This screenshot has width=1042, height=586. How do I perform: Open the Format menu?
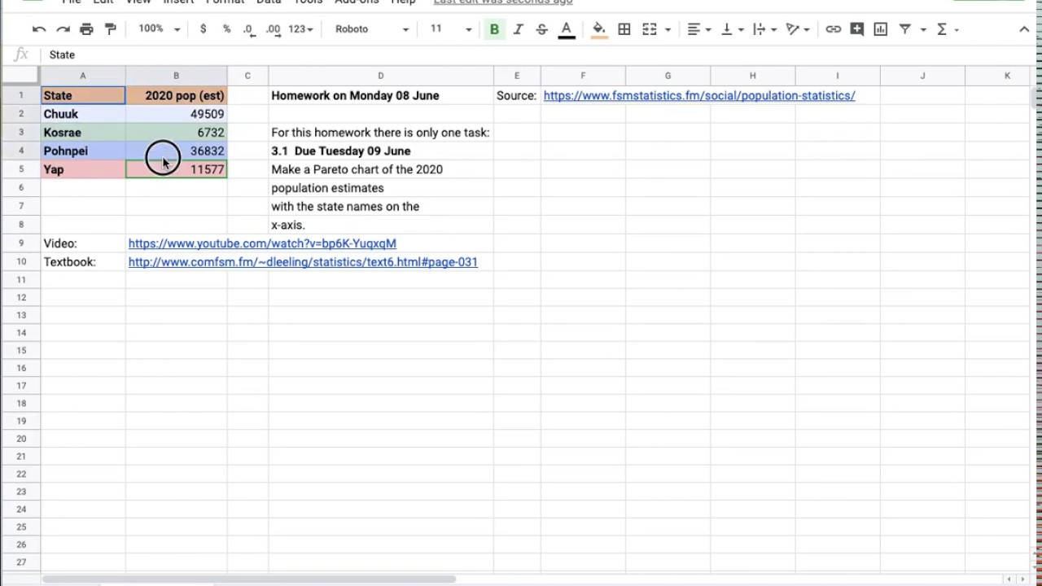click(x=225, y=2)
